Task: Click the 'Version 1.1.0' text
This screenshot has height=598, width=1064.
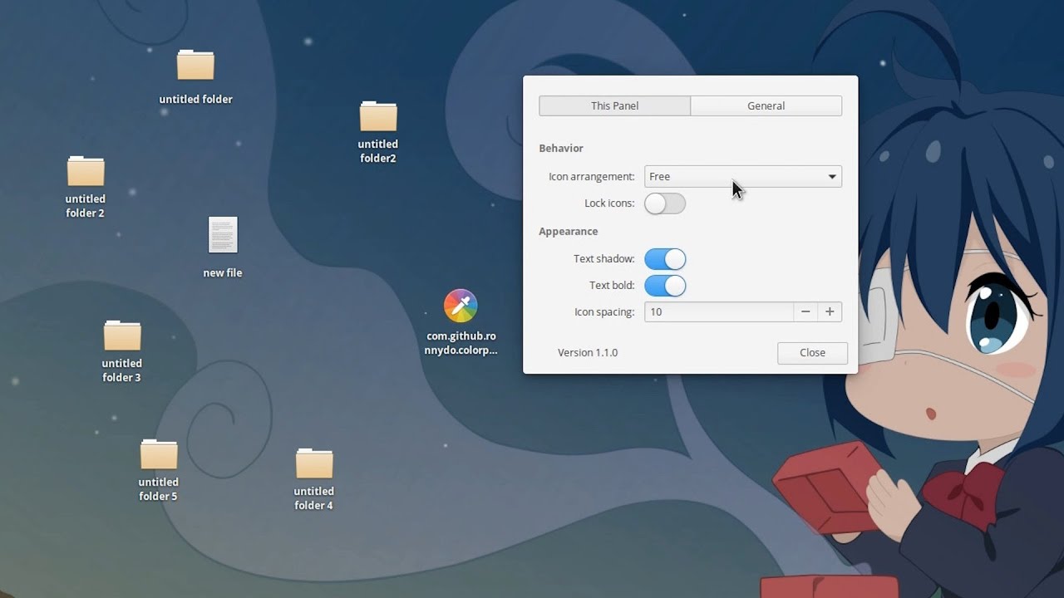Action: 588,353
